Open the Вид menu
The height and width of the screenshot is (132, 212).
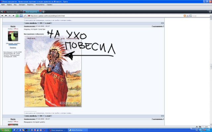(15, 5)
